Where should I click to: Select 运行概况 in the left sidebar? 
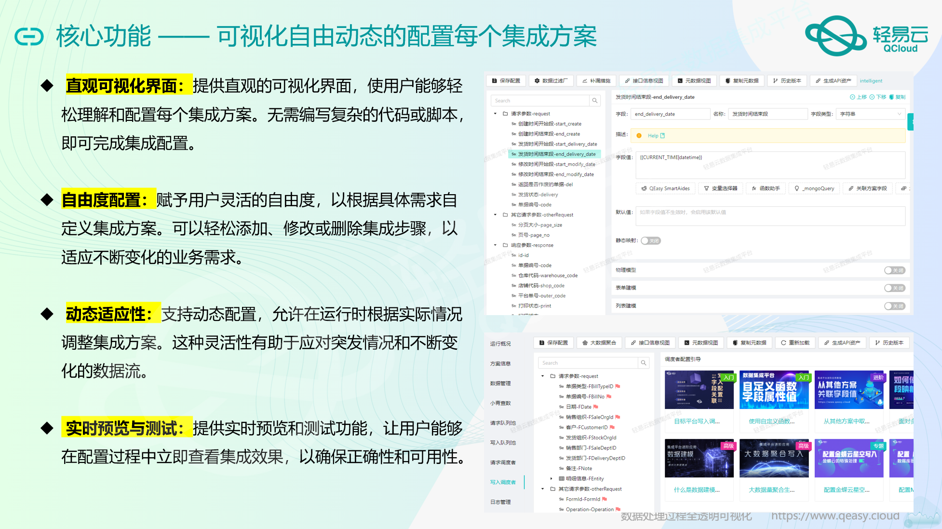coord(500,344)
